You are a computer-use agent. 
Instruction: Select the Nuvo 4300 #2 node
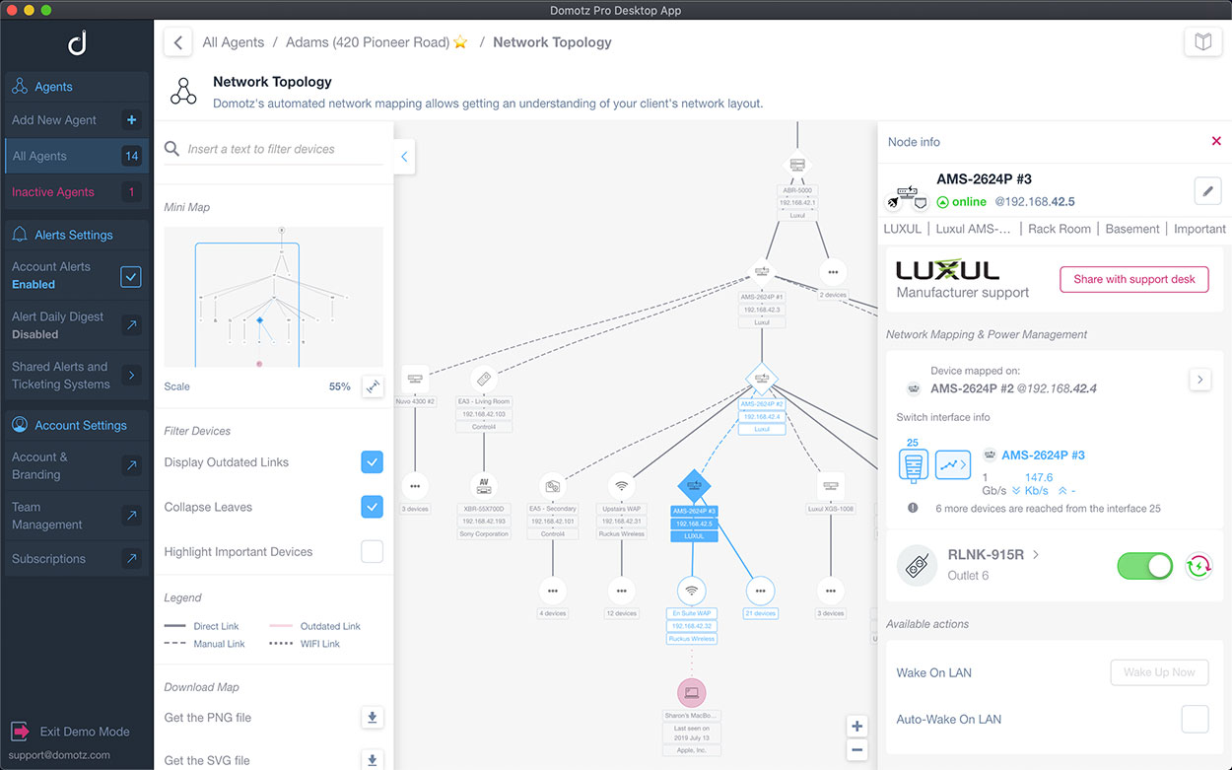click(x=415, y=379)
